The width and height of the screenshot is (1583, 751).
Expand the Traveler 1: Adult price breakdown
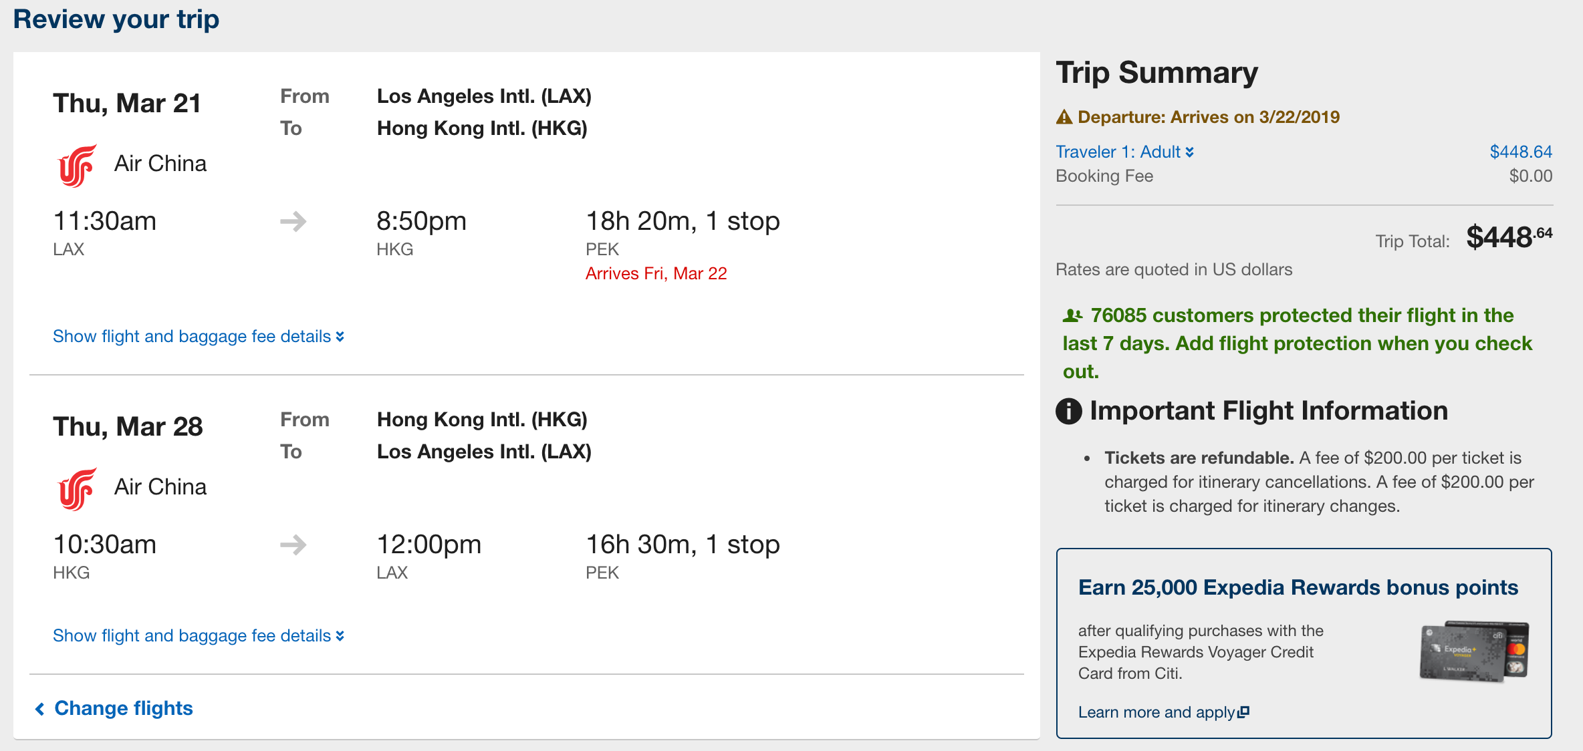[x=1124, y=152]
